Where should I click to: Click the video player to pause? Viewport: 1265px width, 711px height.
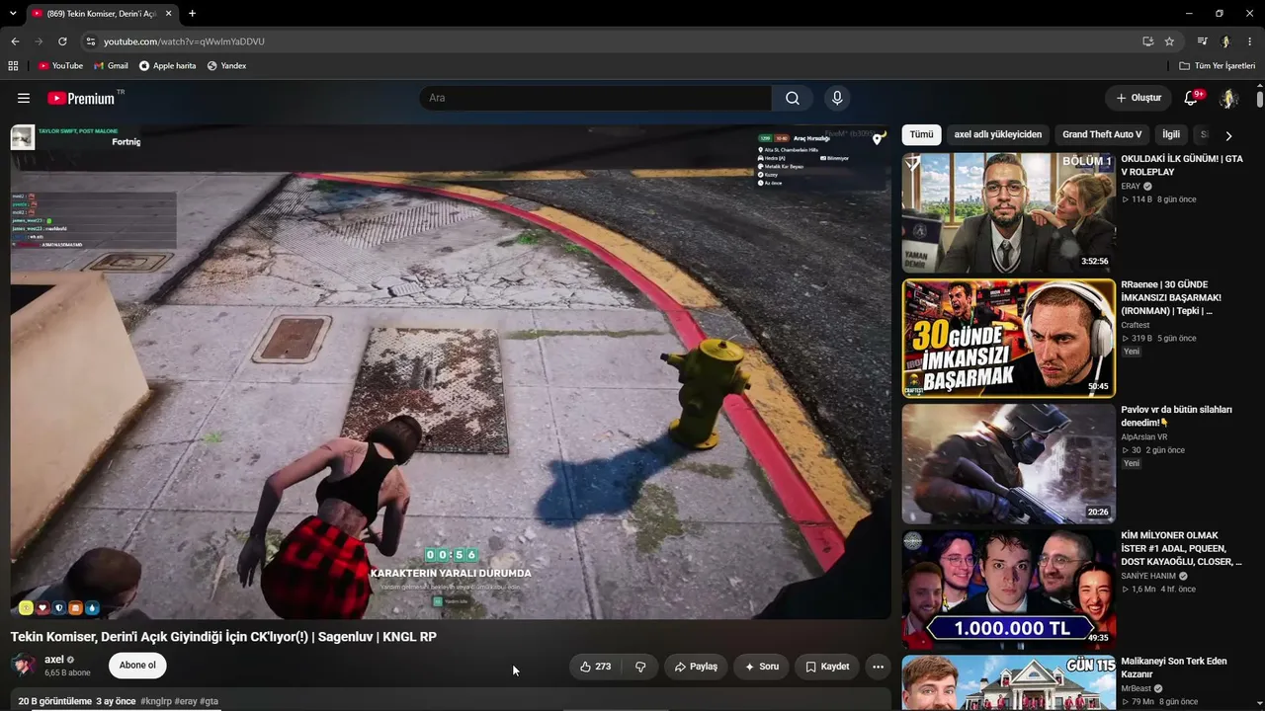451,371
